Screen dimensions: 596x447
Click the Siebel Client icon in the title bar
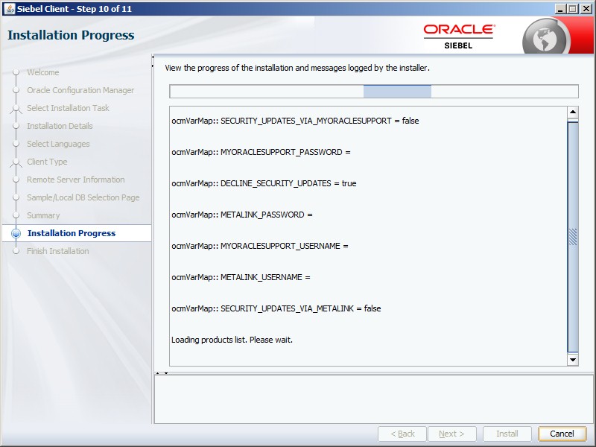pyautogui.click(x=8, y=8)
